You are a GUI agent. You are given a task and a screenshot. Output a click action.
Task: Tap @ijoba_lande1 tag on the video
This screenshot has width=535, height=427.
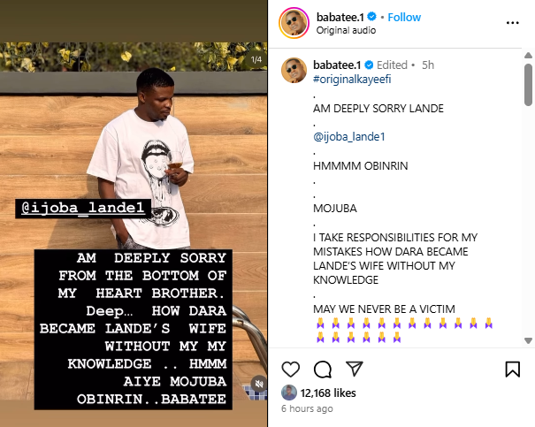83,208
